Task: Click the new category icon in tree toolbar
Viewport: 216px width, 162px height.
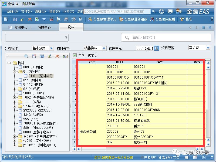Action: pos(34,56)
